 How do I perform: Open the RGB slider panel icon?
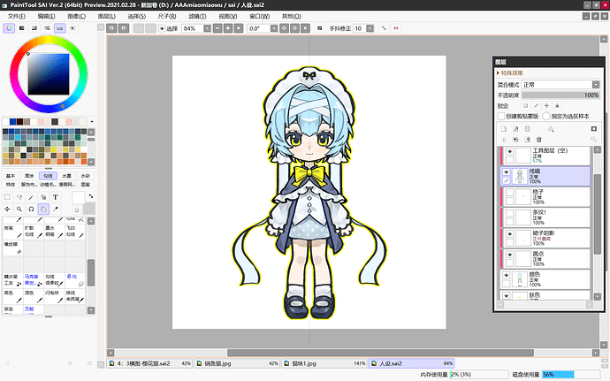22,28
